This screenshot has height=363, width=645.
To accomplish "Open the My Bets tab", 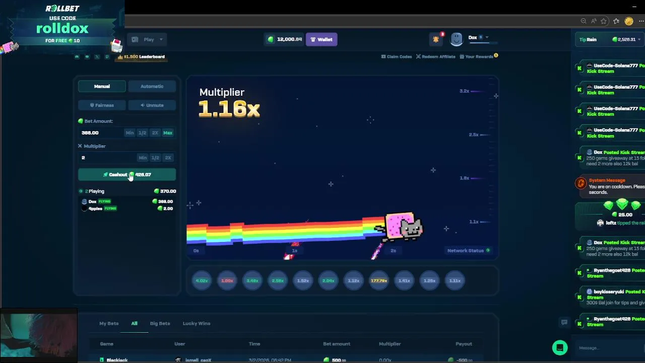I will (x=109, y=323).
